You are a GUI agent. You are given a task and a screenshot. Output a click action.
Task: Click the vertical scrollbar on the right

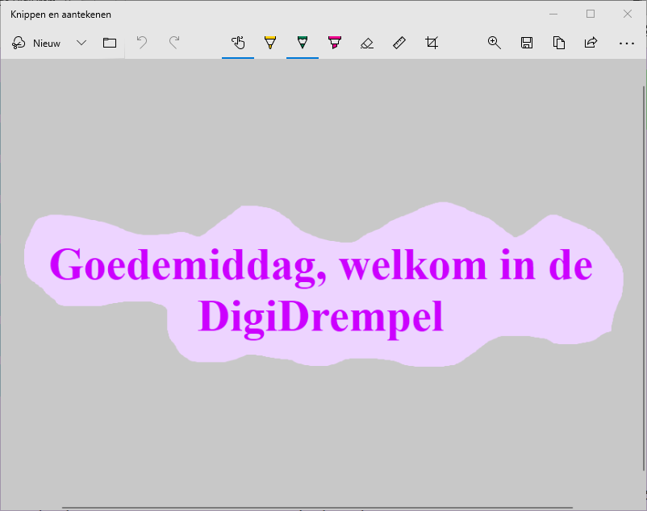(644, 278)
